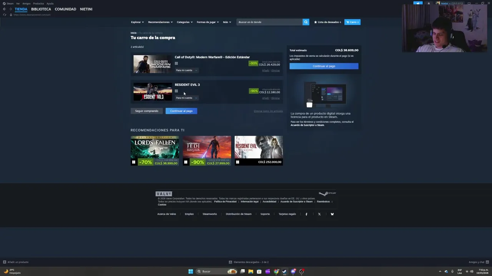Click the Steam logo in the footer
The height and width of the screenshot is (276, 492).
pos(327,194)
